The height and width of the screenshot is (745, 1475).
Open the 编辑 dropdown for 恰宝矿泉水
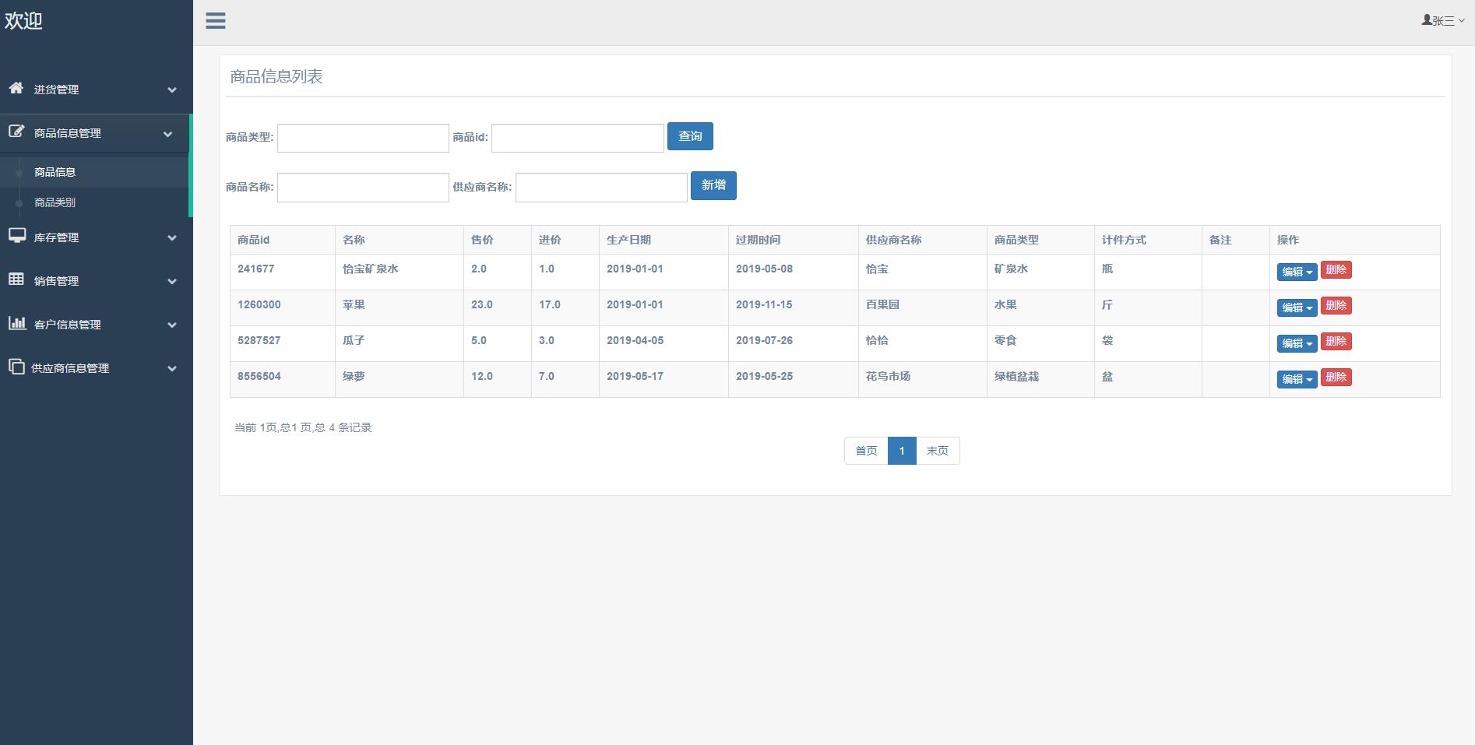tap(1297, 272)
